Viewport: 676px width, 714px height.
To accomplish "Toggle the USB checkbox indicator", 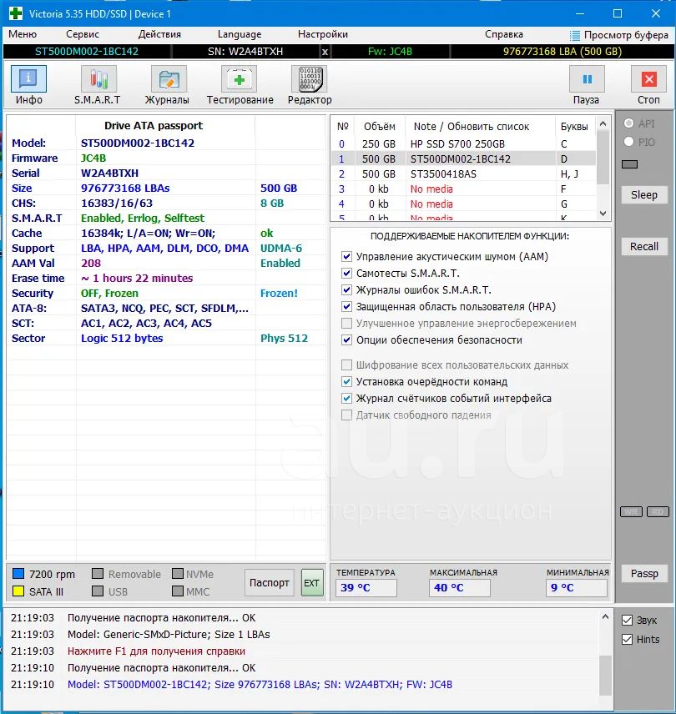I will pyautogui.click(x=98, y=591).
